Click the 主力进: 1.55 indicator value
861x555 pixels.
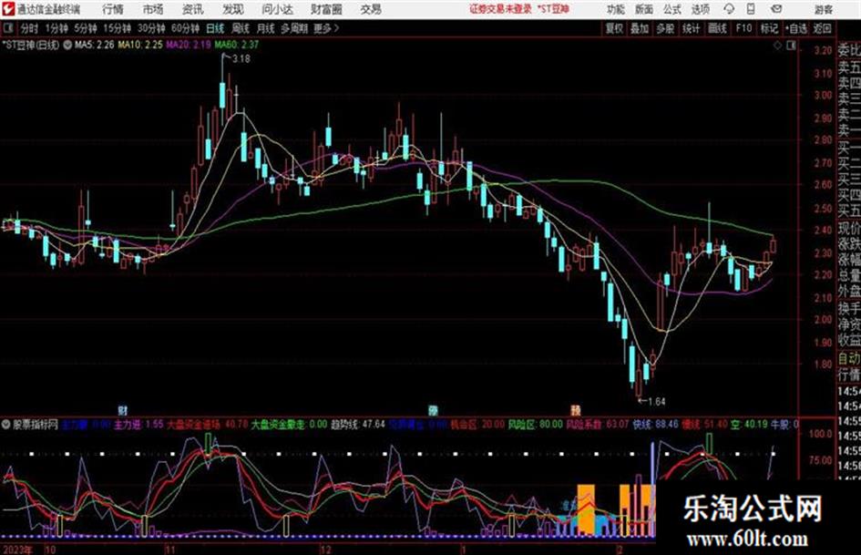138,425
